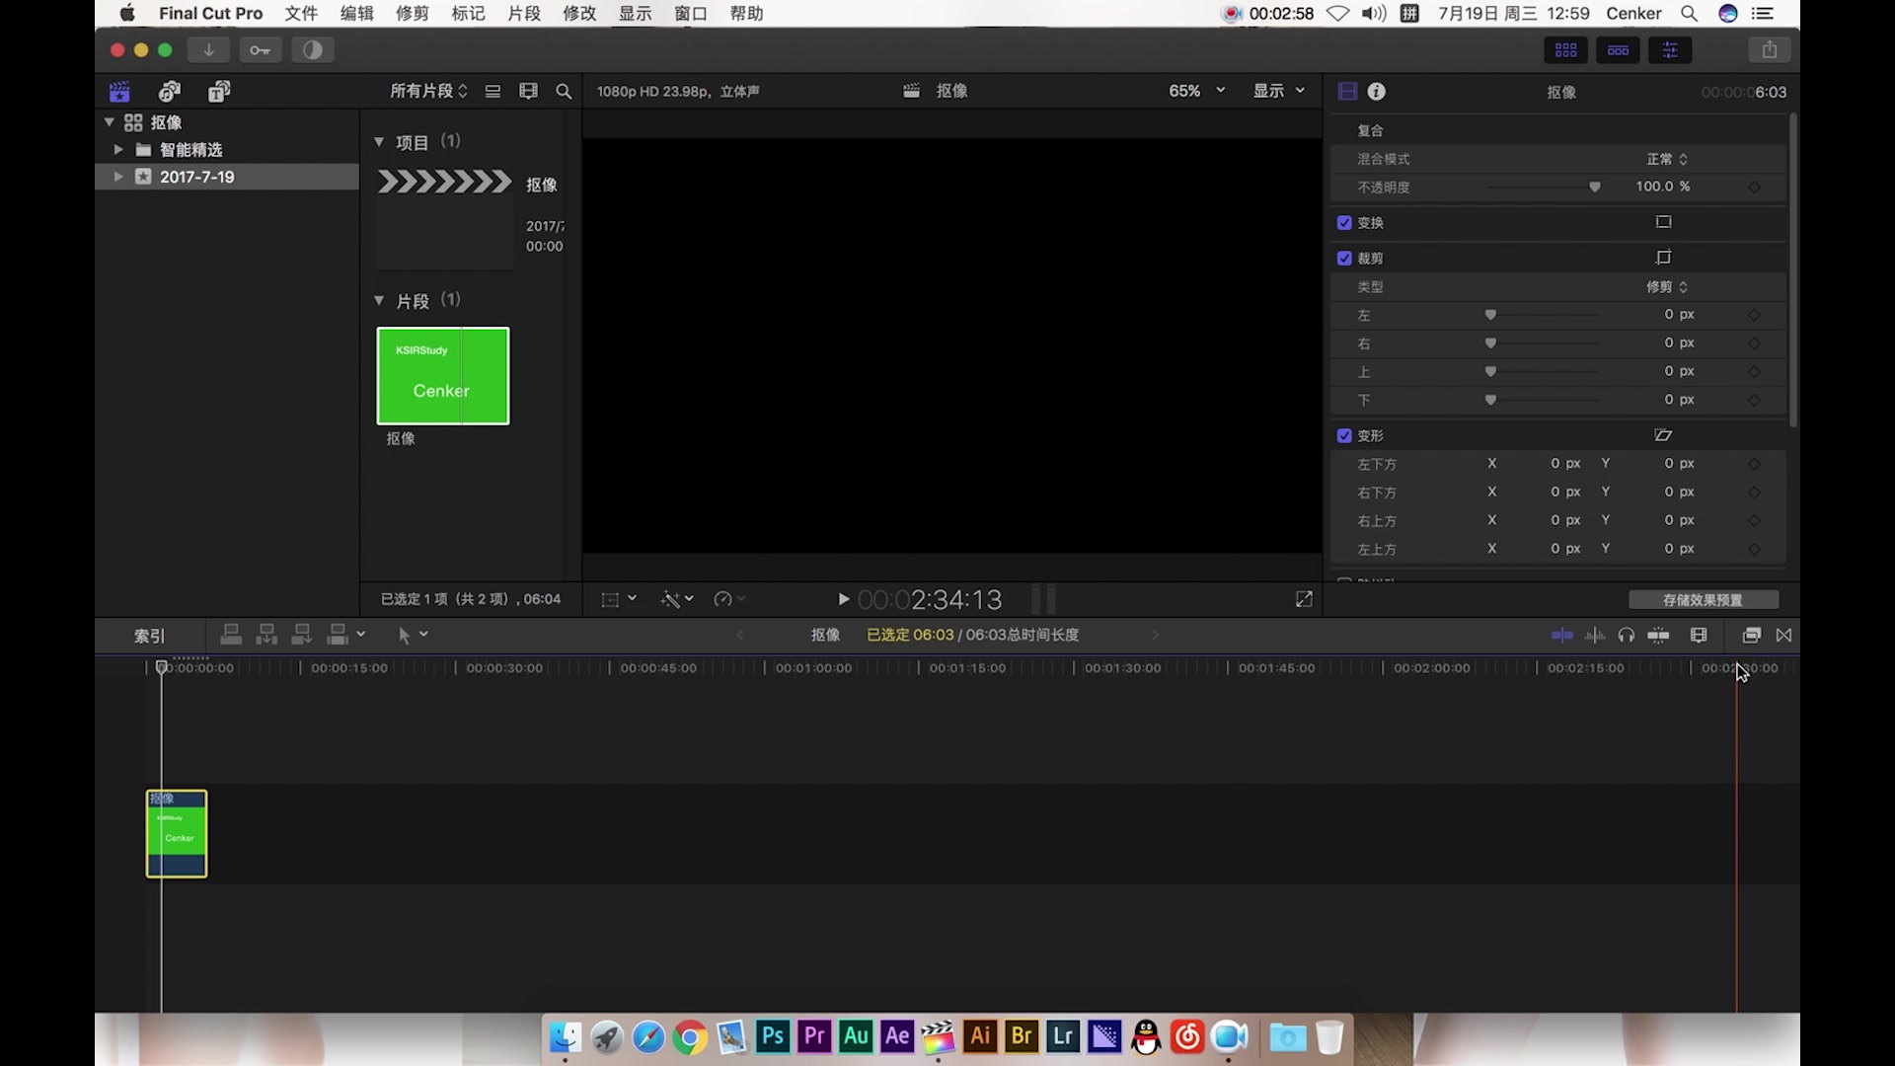Expand the 项目 (Projects) section disclosure triangle
The height and width of the screenshot is (1066, 1895).
[379, 142]
